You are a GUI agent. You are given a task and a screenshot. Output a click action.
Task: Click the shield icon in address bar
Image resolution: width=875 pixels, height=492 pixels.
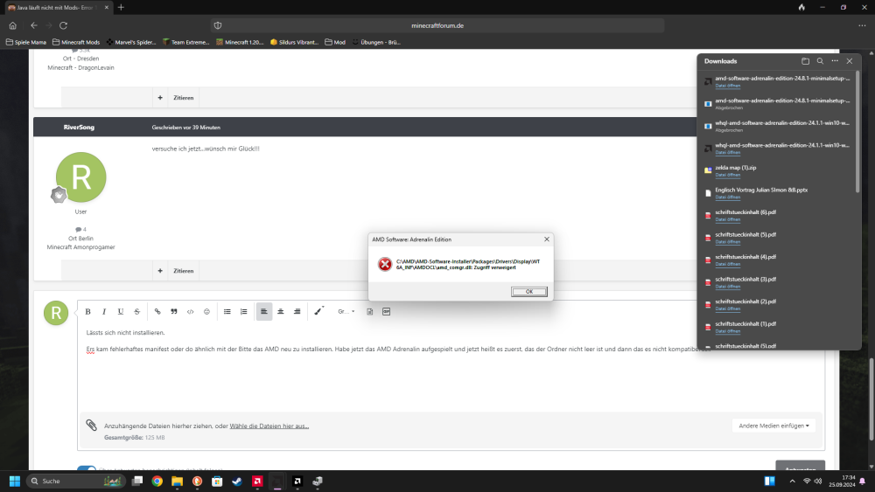pos(218,25)
